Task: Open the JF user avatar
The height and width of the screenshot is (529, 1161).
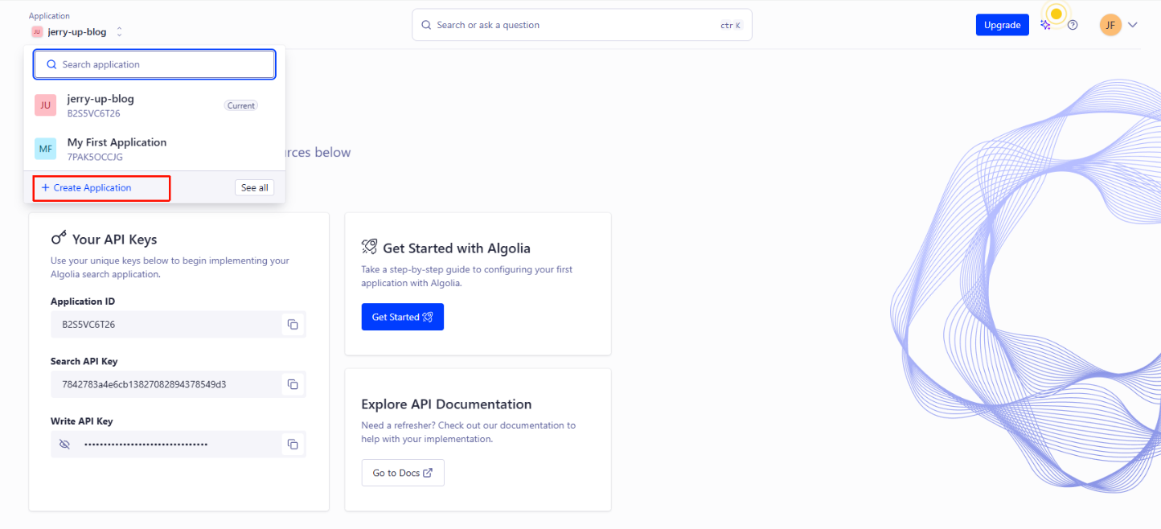Action: (1110, 25)
